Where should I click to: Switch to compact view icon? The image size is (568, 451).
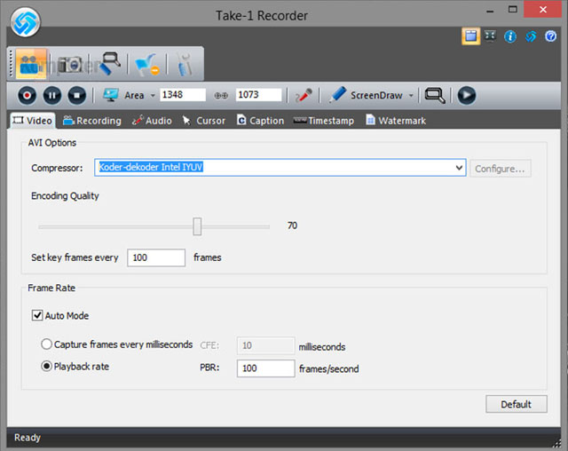[490, 36]
